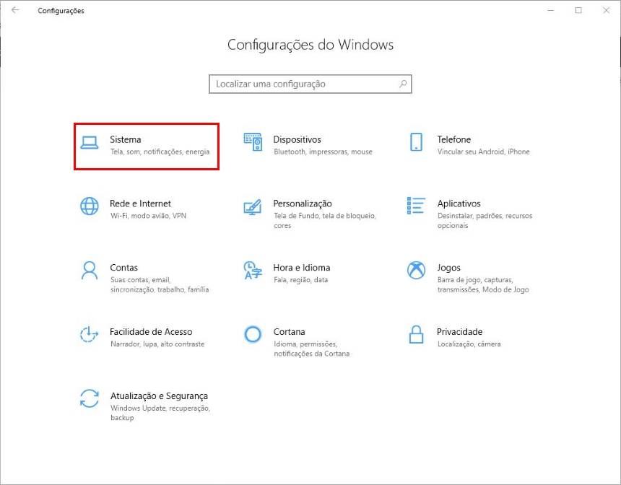
Task: Open the Rede e Internet heading
Action: click(x=140, y=204)
